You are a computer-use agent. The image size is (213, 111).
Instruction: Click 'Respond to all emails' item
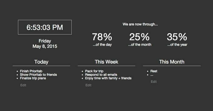(101, 75)
